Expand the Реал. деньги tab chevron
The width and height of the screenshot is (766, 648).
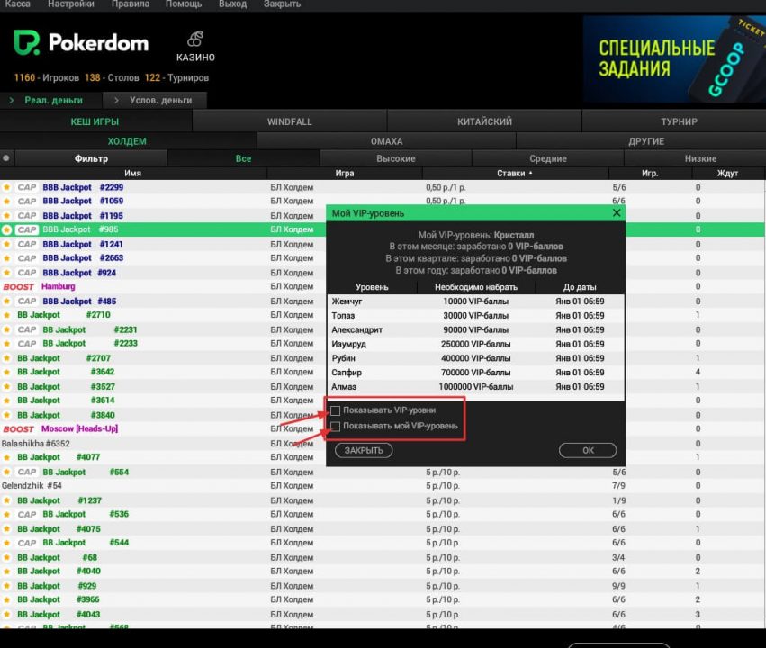pos(12,101)
